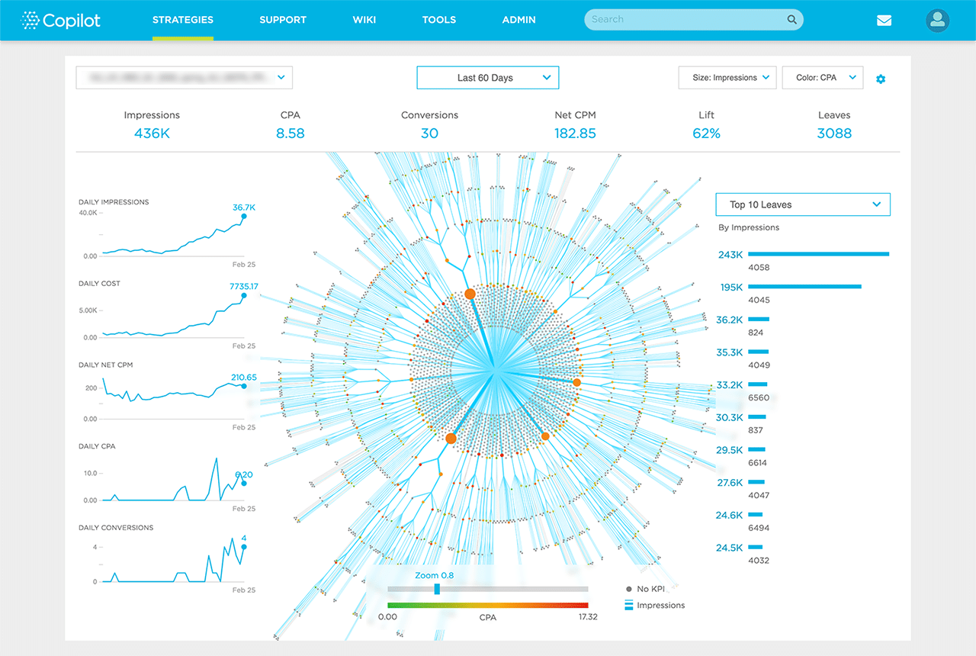Image resolution: width=976 pixels, height=656 pixels.
Task: Click the No KPI legend dot
Action: [x=629, y=589]
